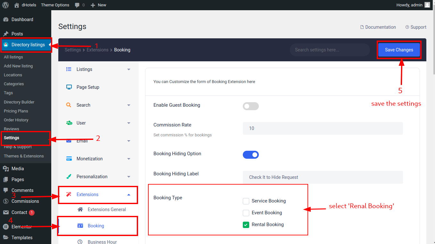Image resolution: width=435 pixels, height=244 pixels.
Task: Click the Save Changes button
Action: click(x=399, y=50)
